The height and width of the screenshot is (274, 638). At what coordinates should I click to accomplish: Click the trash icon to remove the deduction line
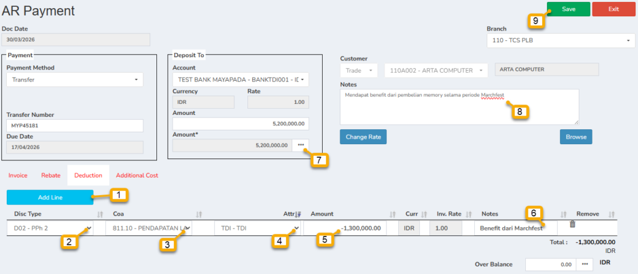[x=573, y=224]
